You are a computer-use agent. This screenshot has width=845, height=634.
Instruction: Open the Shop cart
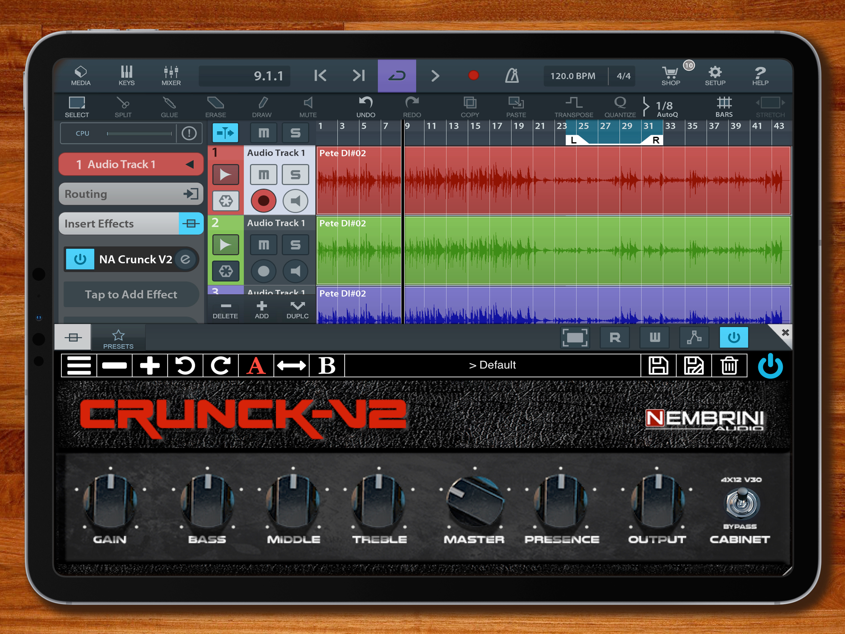click(x=671, y=75)
